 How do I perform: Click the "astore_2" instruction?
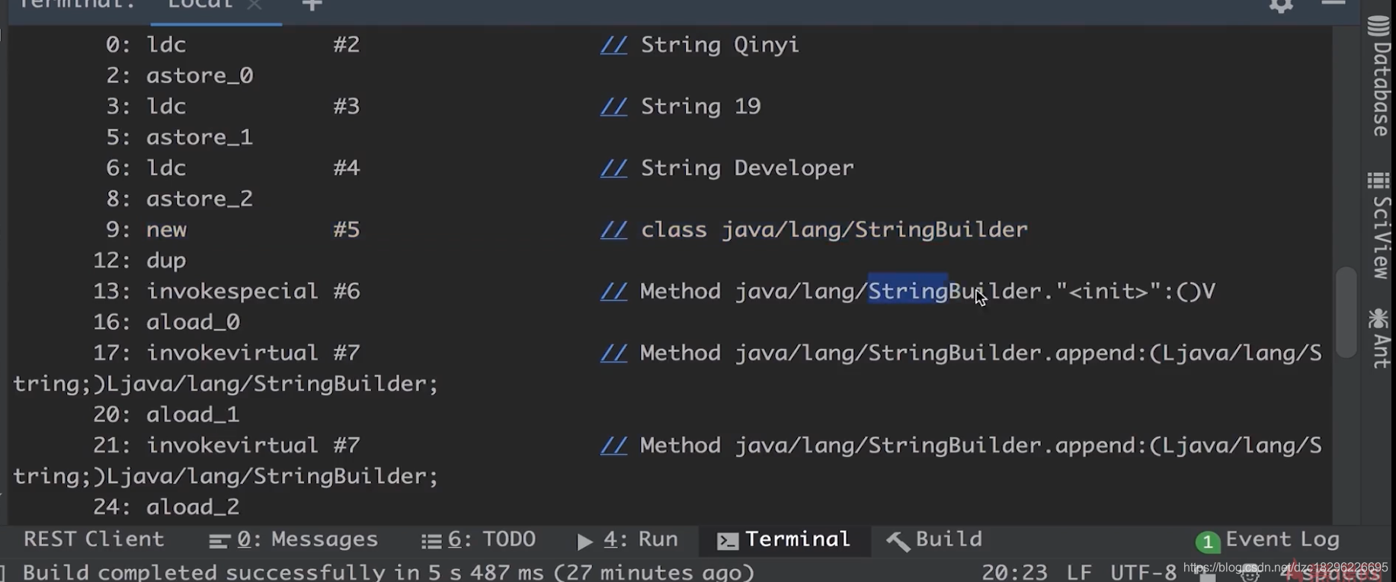(x=200, y=200)
